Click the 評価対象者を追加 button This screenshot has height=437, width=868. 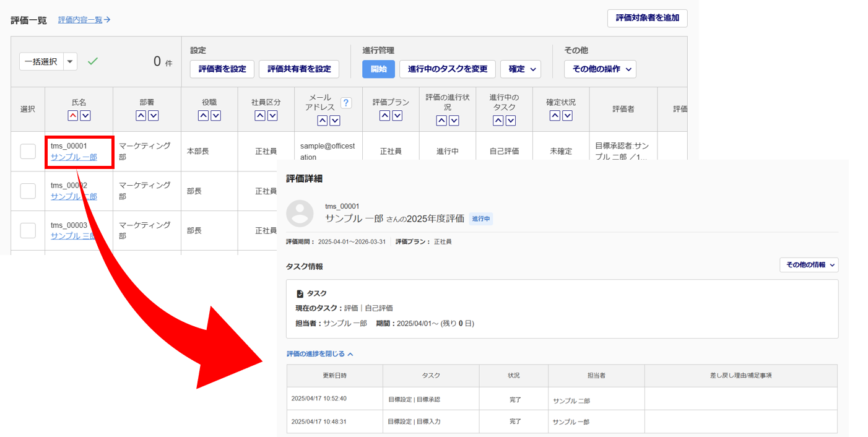coord(647,19)
